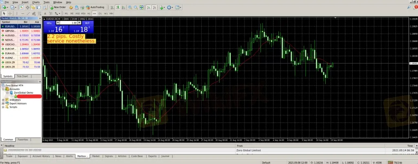Click the one-click BUY button
Image resolution: width=418 pixels, height=164 pixels.
(x=87, y=23)
